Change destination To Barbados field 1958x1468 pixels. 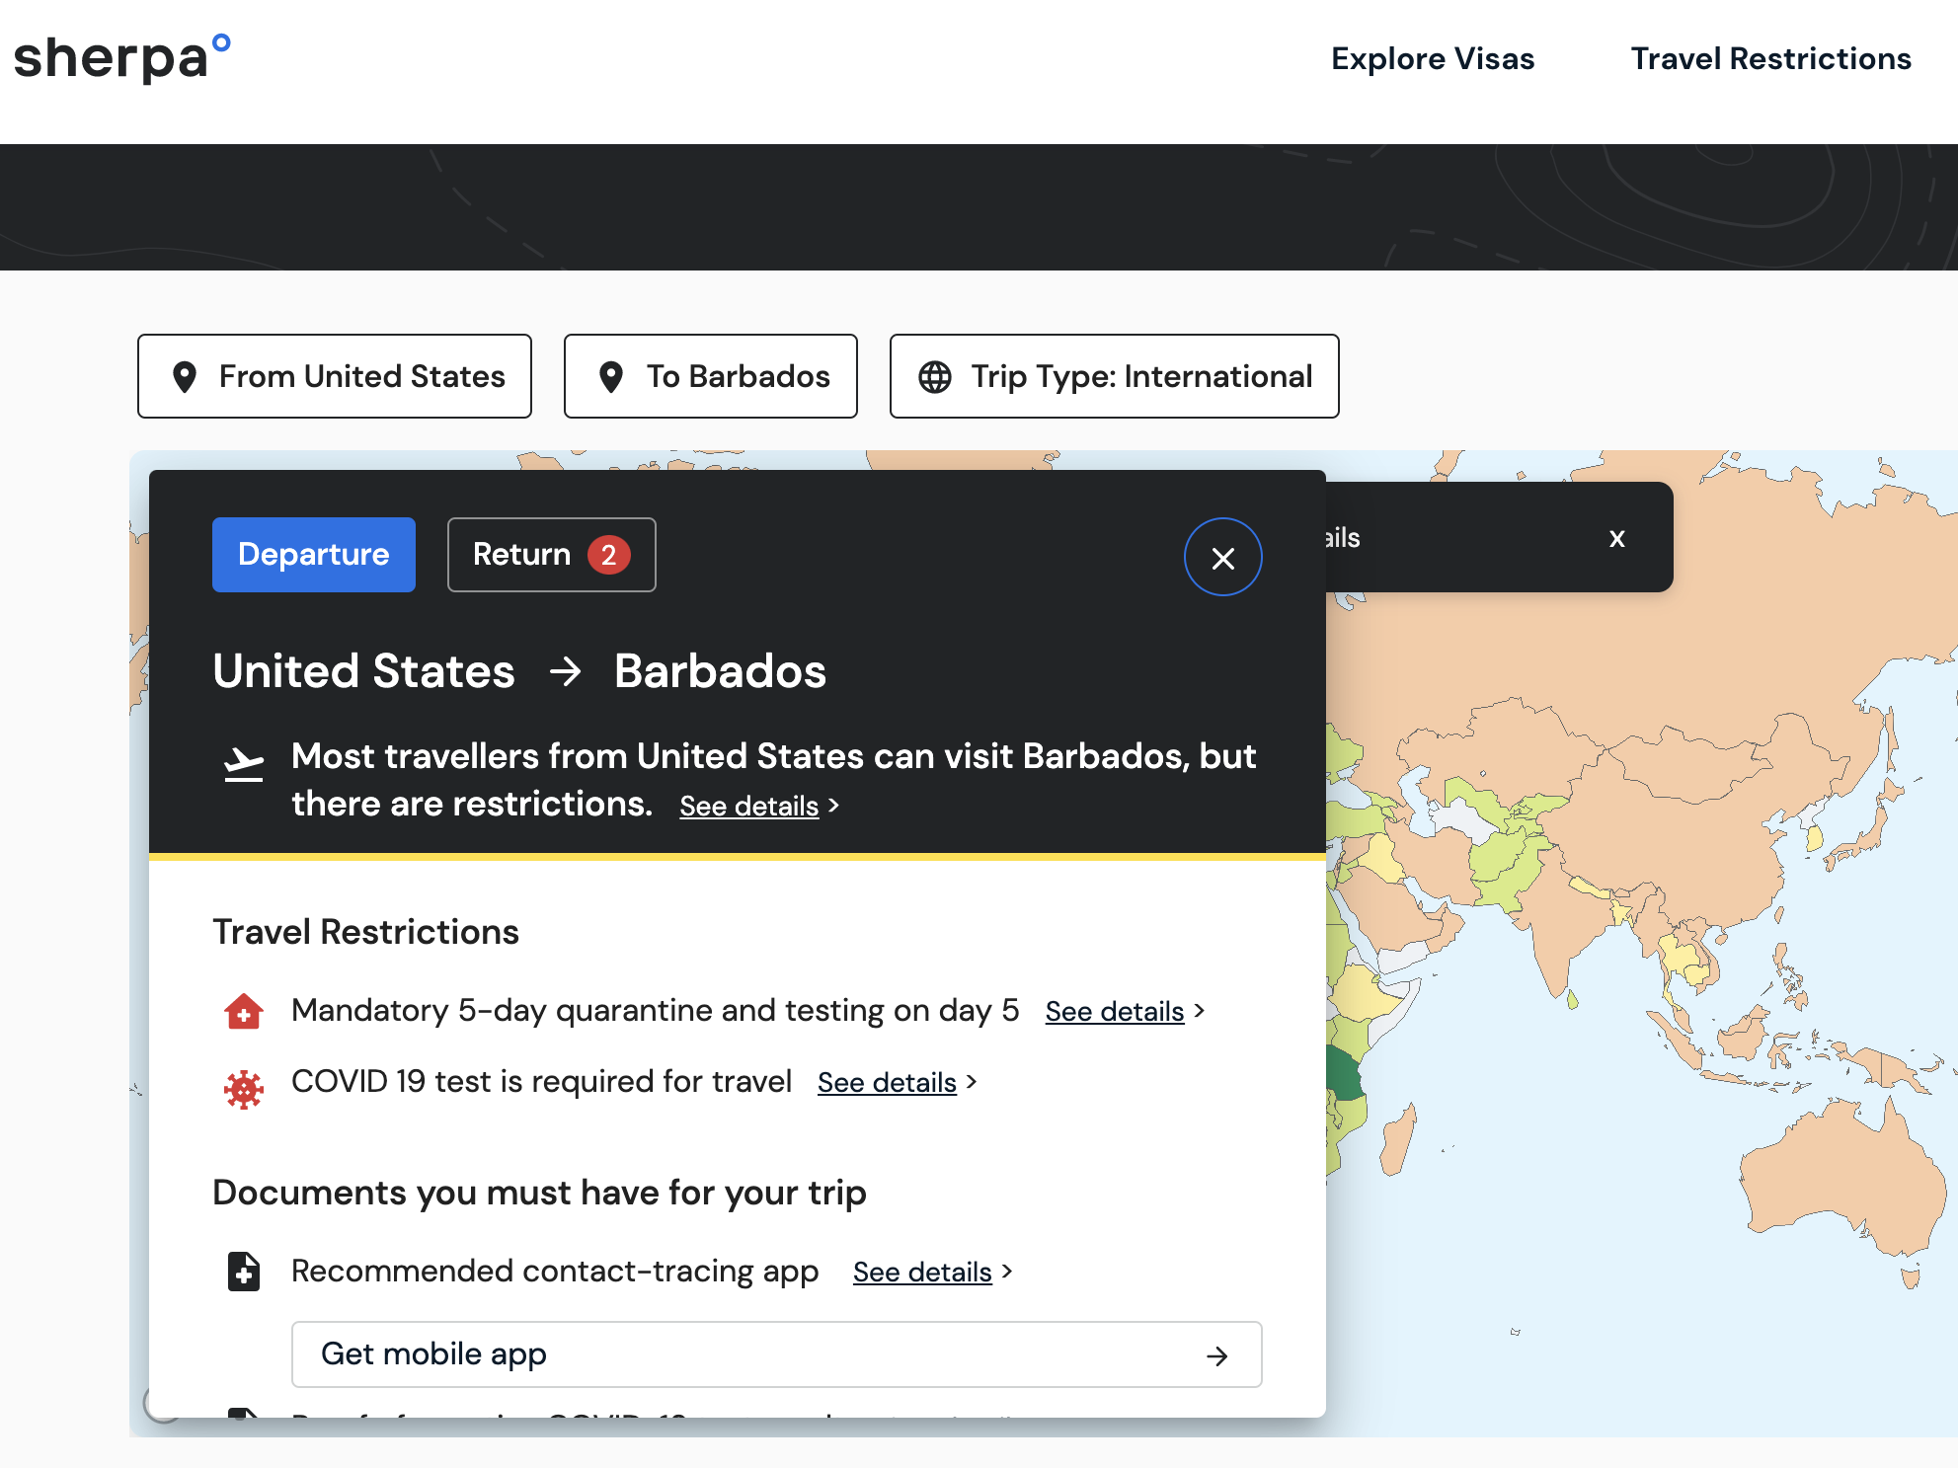(712, 375)
